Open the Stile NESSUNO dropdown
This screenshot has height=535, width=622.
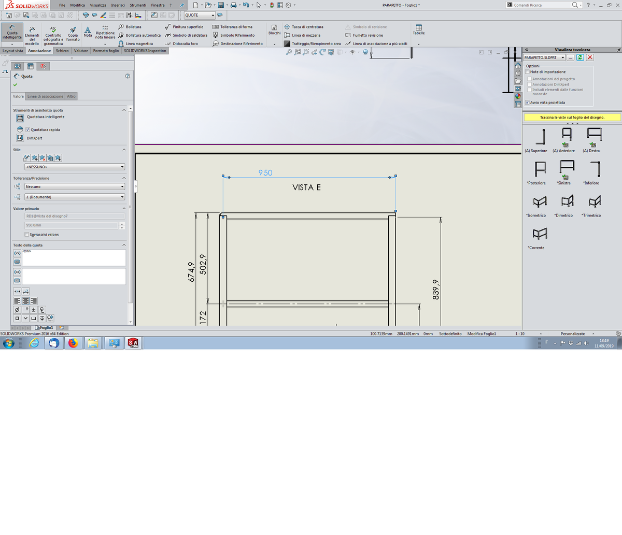point(75,167)
